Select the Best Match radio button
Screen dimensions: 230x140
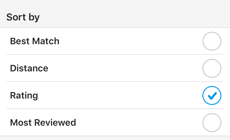[x=212, y=41]
